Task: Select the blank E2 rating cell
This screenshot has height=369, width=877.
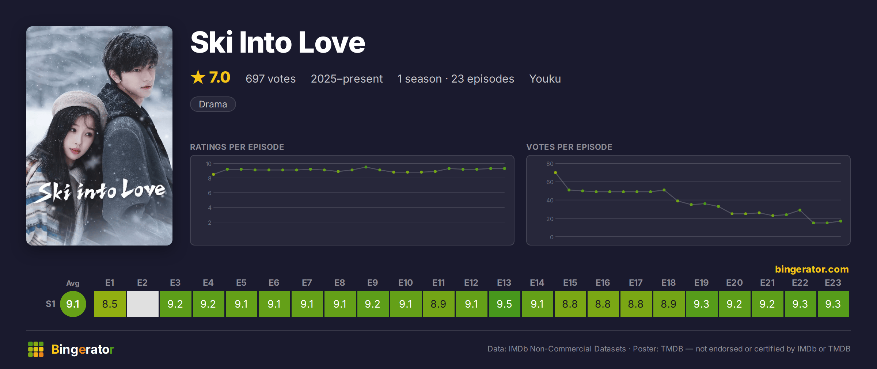Action: click(143, 304)
